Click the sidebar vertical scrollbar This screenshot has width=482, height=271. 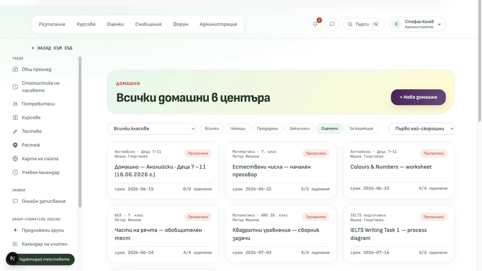pyautogui.click(x=80, y=132)
